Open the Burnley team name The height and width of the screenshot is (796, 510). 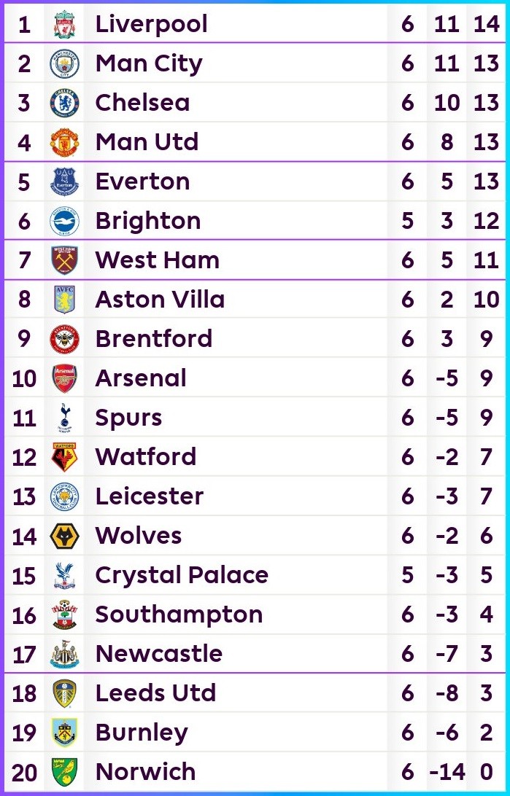(142, 733)
